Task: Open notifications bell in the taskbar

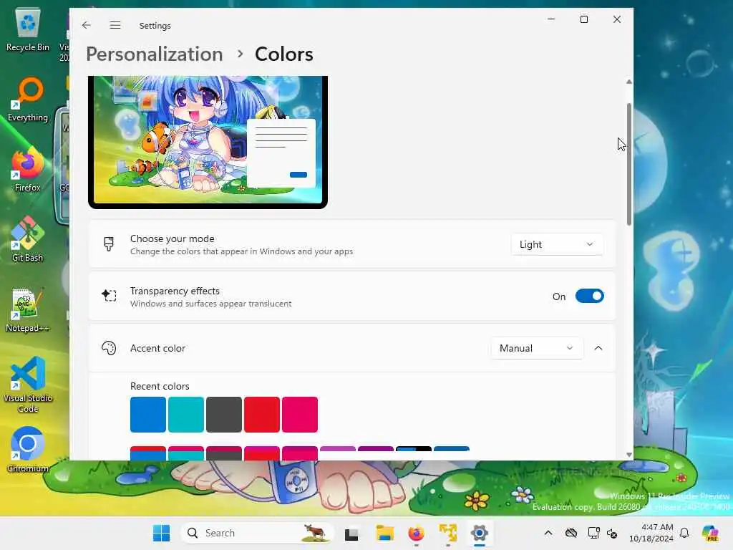Action: click(684, 533)
